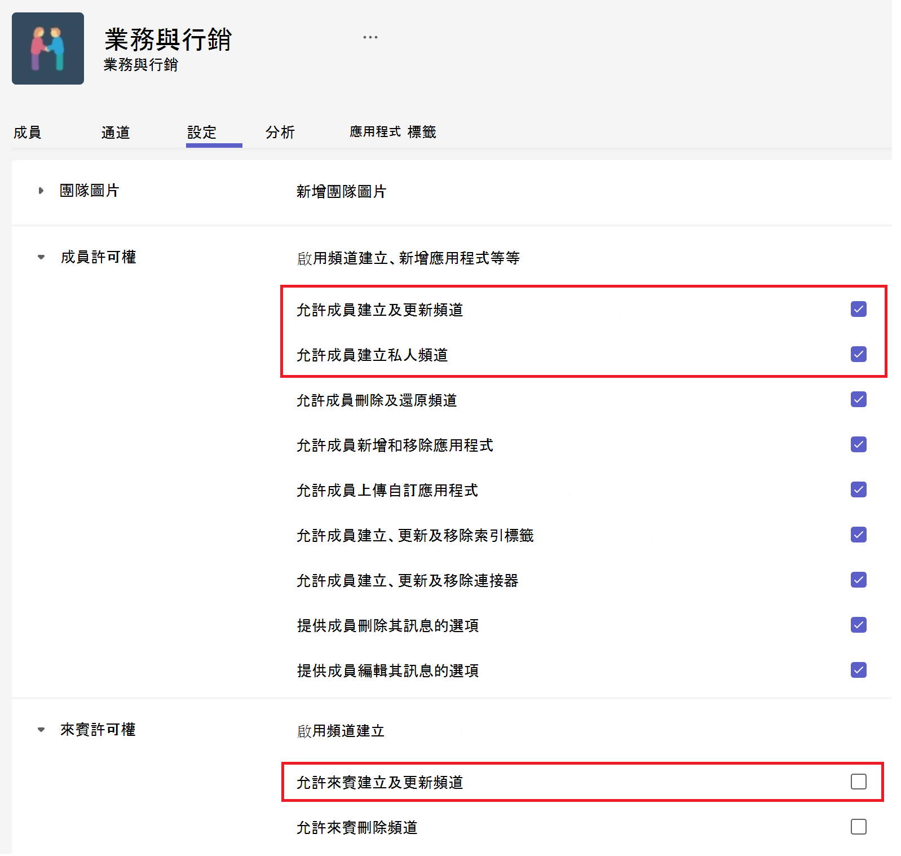
Task: Uncheck 允許成員新增和移除應用程式
Action: [x=859, y=444]
